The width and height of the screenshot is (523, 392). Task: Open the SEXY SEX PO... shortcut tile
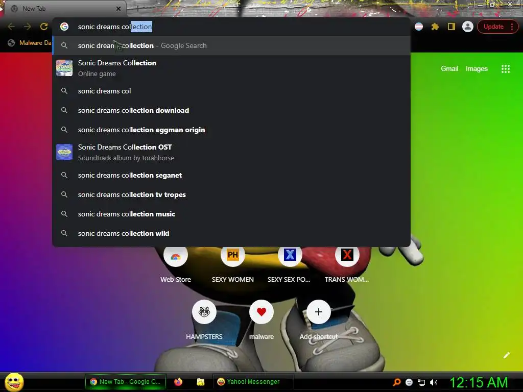point(290,263)
